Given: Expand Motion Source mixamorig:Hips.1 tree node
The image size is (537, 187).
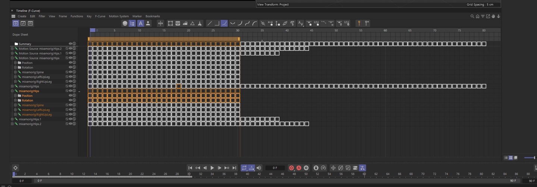Looking at the screenshot, I should pyautogui.click(x=12, y=53).
